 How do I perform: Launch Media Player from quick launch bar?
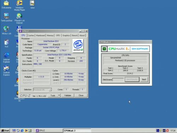coord(26,131)
